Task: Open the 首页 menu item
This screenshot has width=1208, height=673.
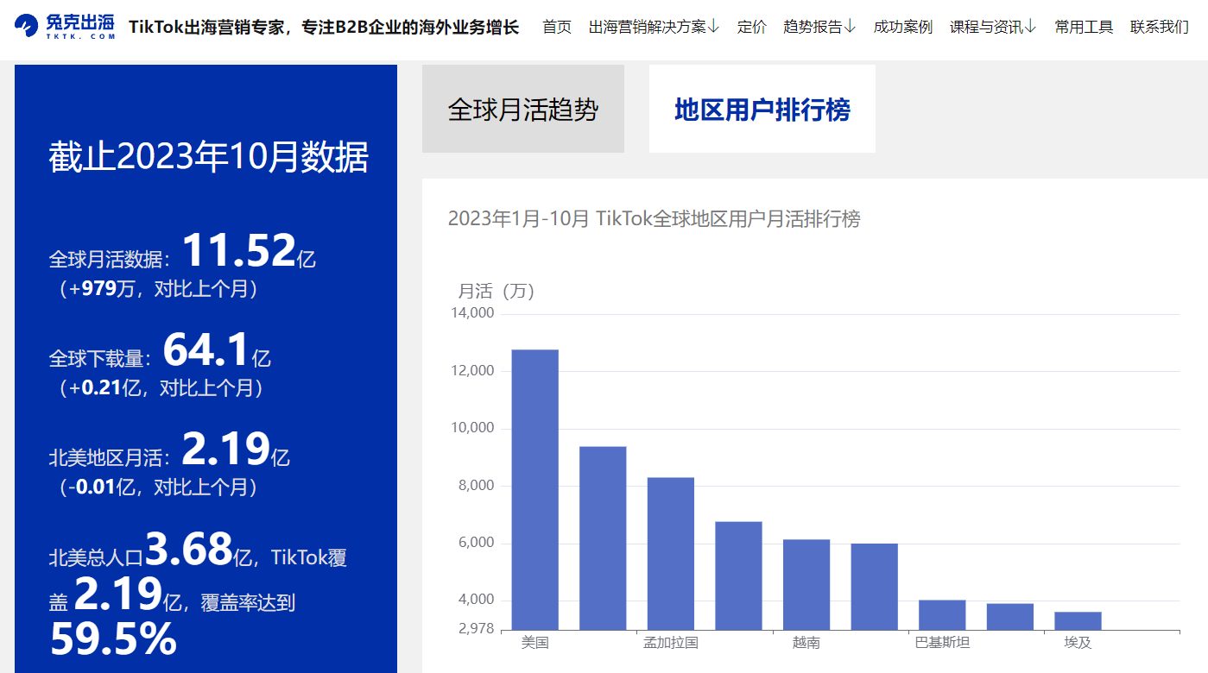Action: 556,27
